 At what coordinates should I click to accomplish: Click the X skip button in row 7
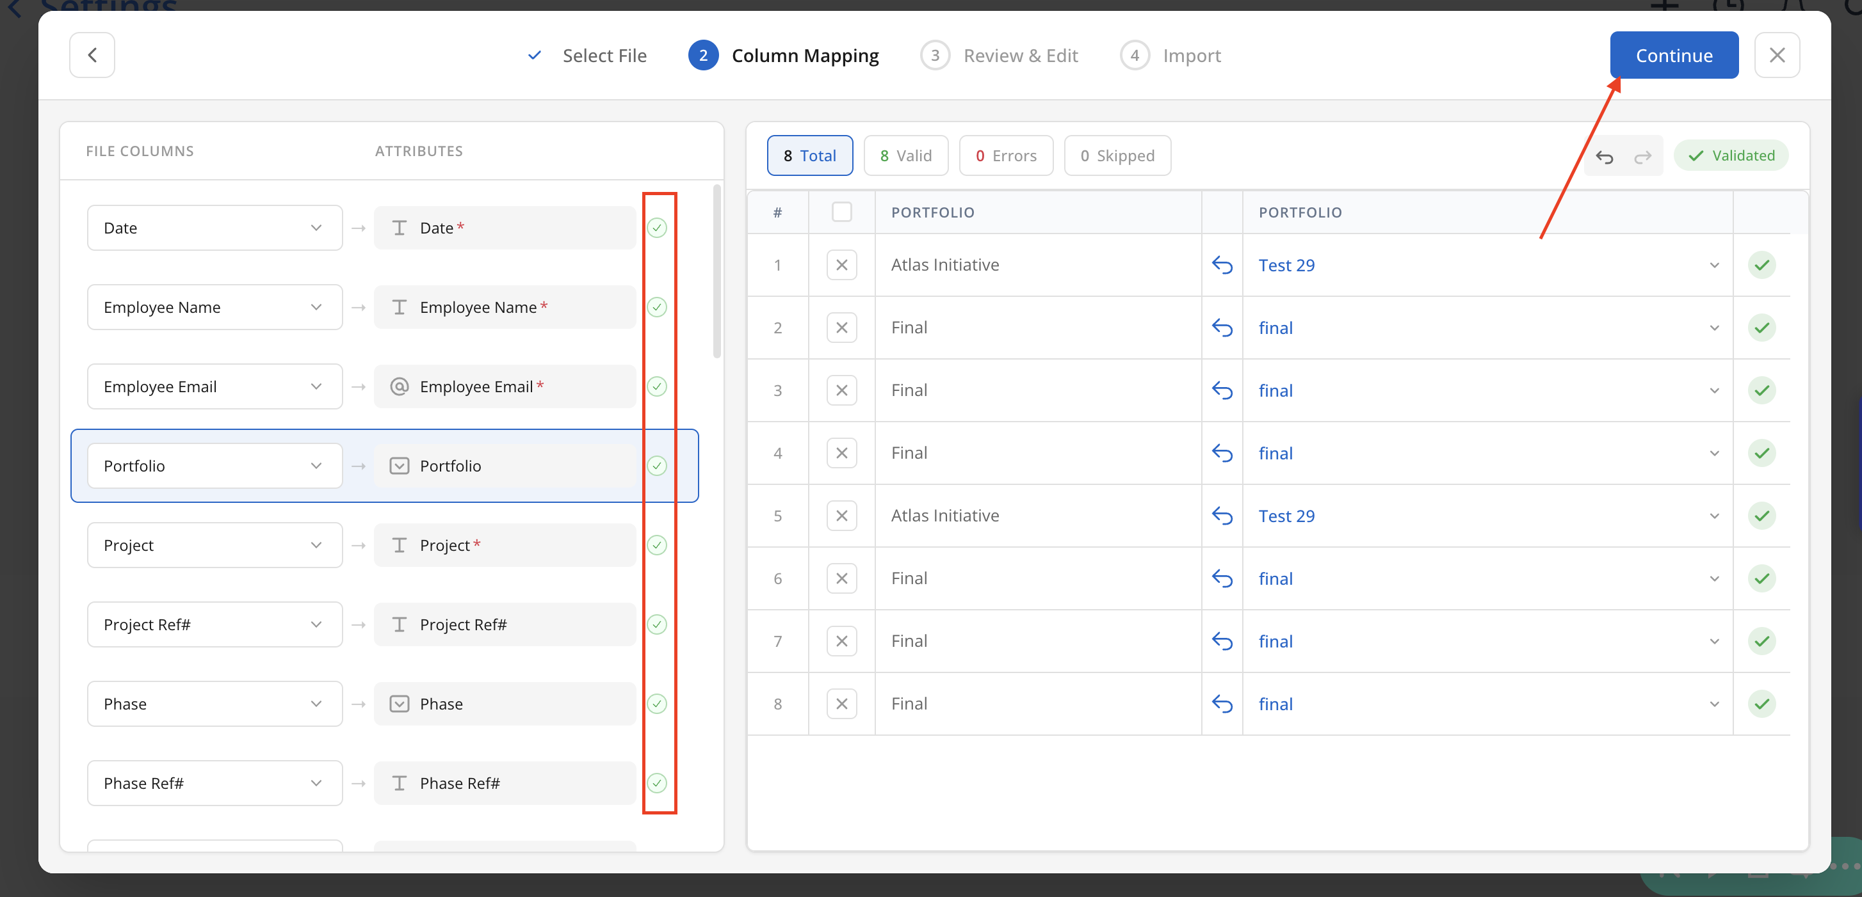[x=841, y=641]
